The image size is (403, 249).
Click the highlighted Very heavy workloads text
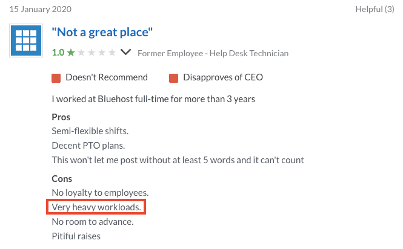click(96, 207)
